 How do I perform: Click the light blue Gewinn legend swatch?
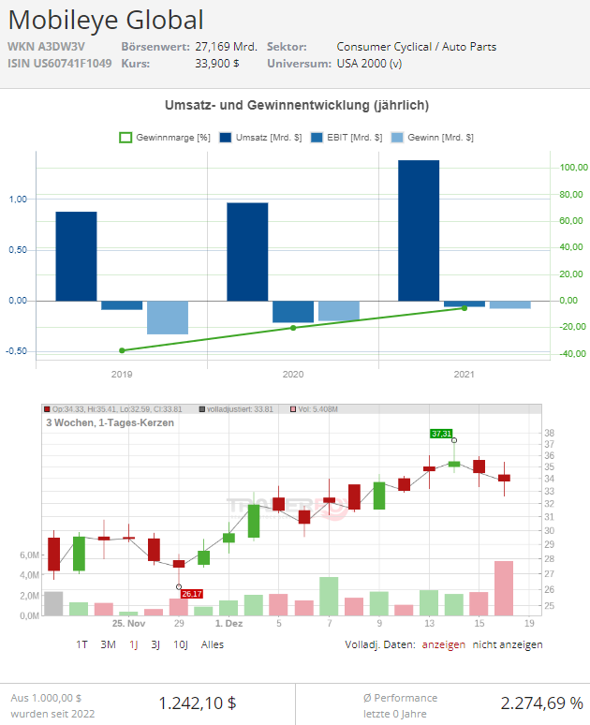click(x=397, y=138)
